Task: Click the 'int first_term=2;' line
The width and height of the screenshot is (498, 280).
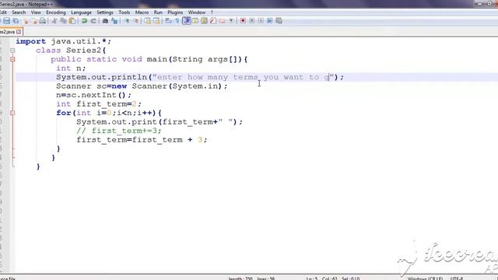Action: tap(99, 103)
